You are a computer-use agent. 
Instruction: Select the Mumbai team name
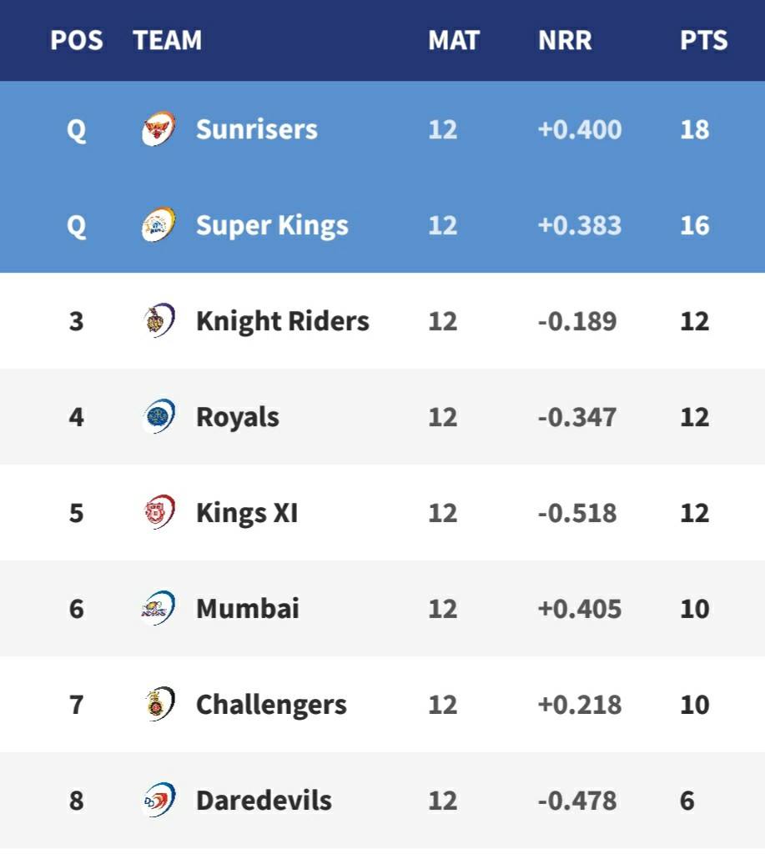[x=248, y=608]
